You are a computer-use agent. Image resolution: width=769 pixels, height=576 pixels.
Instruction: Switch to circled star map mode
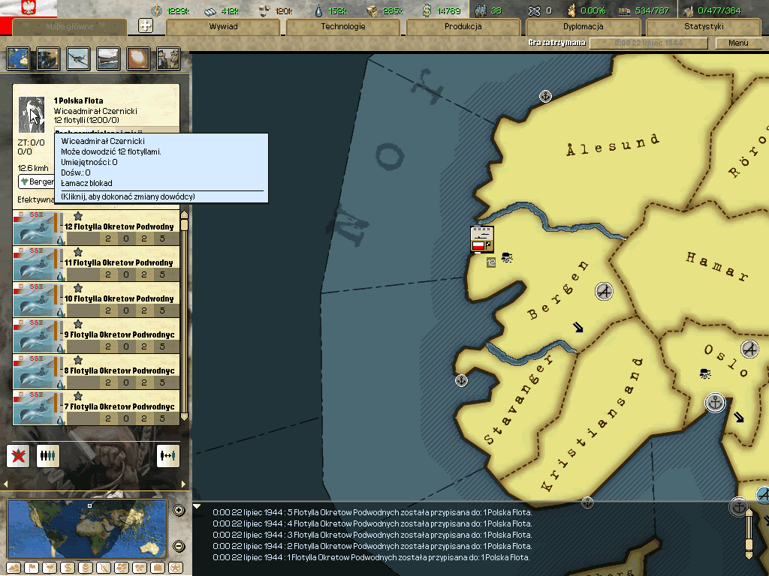point(176,568)
